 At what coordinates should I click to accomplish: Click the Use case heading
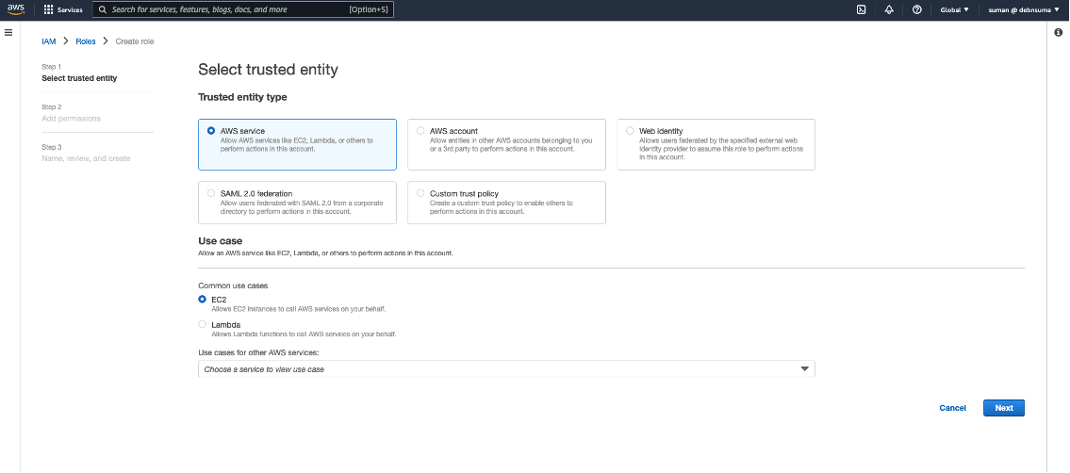(221, 240)
